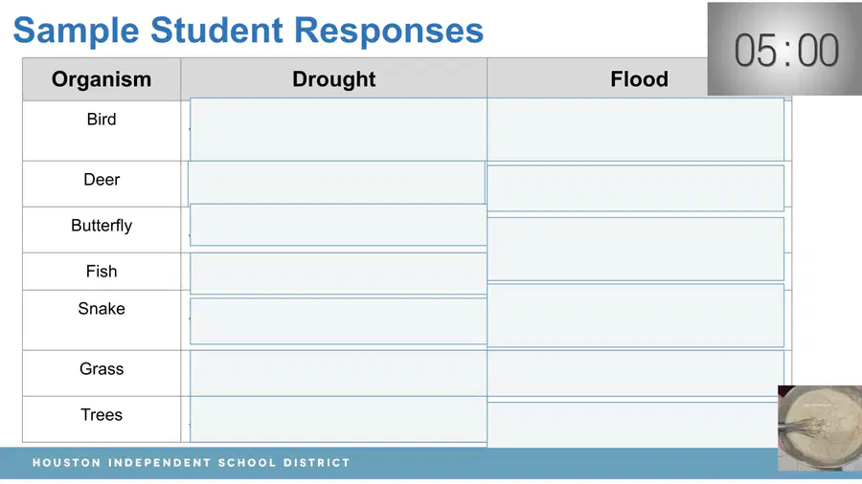This screenshot has height=484, width=862.
Task: Click the Houston Independent School District footer
Action: [x=191, y=463]
